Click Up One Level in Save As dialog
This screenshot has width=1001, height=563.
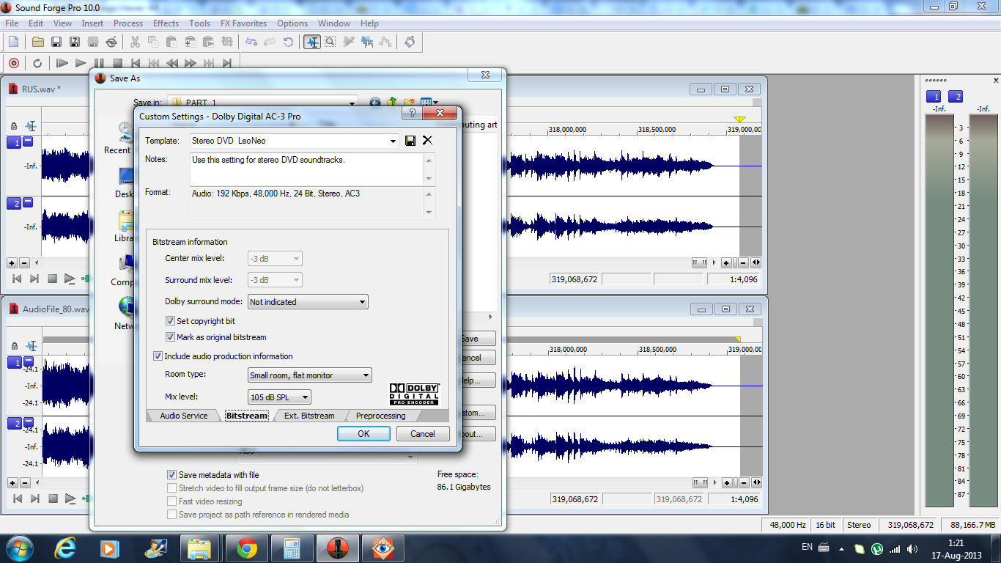[392, 103]
